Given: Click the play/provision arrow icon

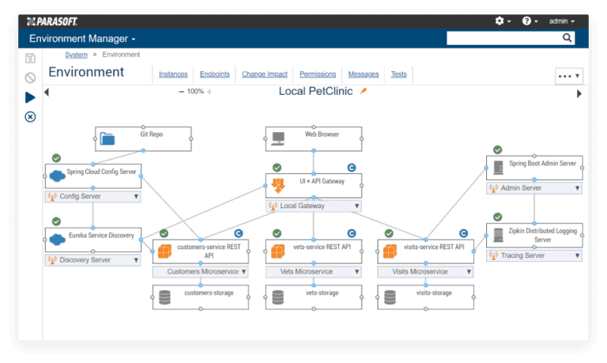Looking at the screenshot, I should [30, 97].
